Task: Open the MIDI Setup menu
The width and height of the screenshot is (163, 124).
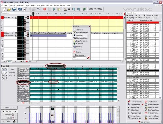Action: [x=41, y=5]
